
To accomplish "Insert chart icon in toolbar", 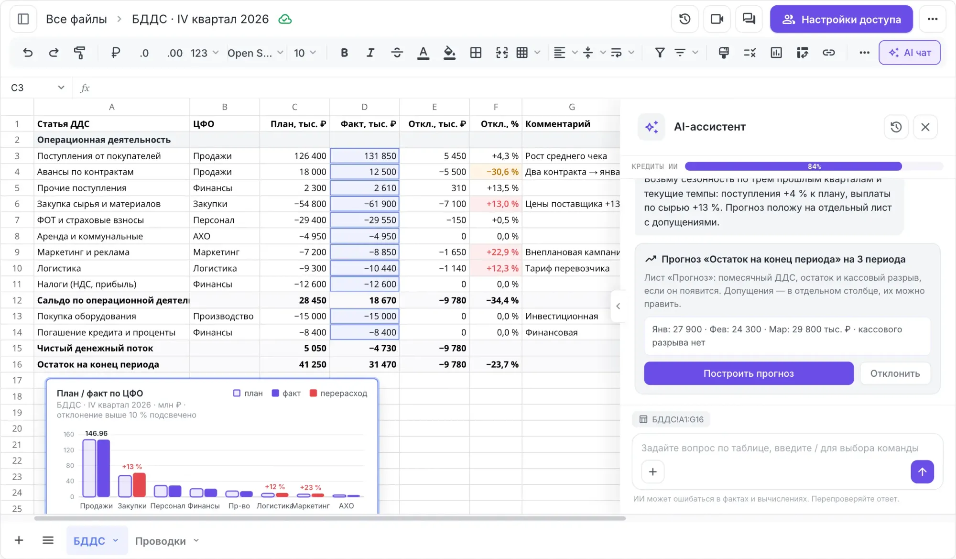I will [776, 53].
